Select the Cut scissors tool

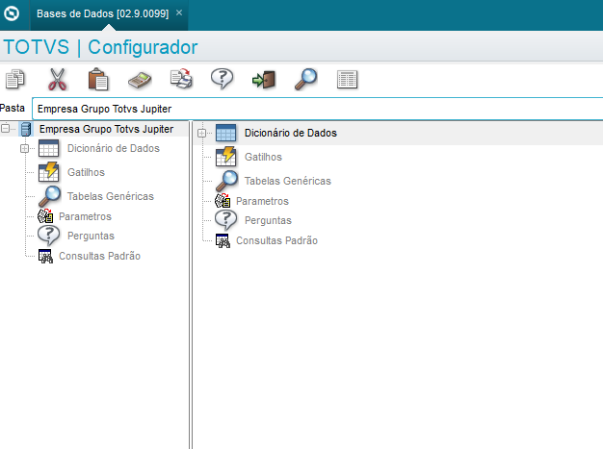57,79
